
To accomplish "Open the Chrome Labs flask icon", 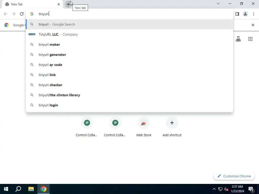I will [238, 39].
